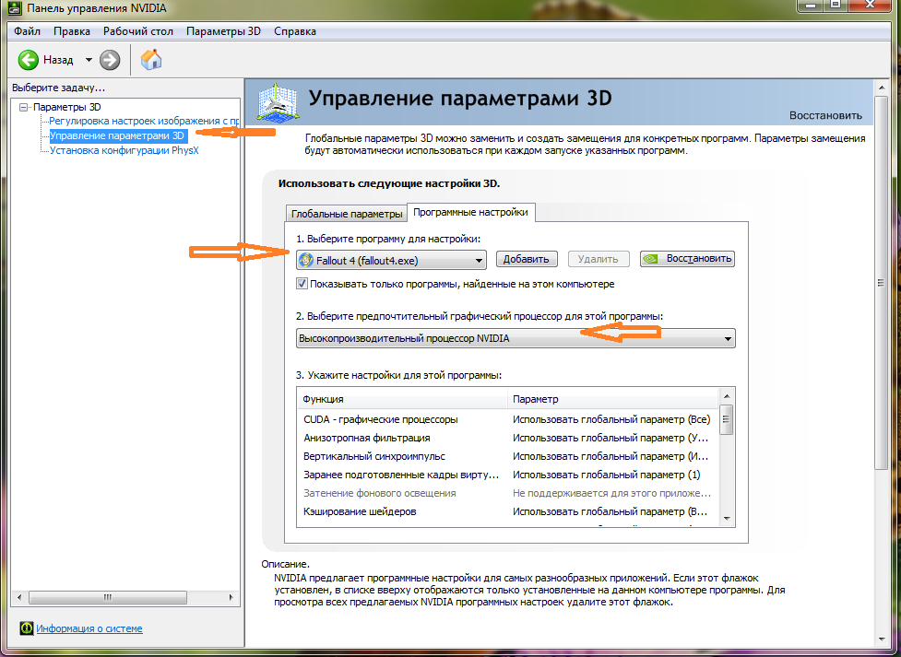Collapse the Параметры 3D tree node
Screen dimensions: 901x657
(x=24, y=107)
